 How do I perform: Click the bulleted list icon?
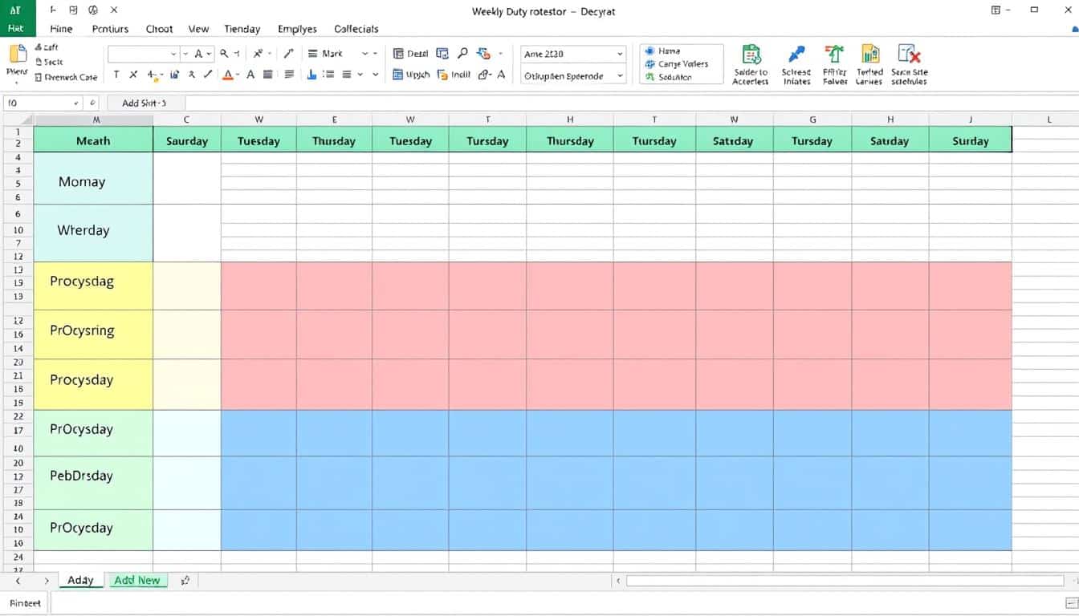point(328,75)
